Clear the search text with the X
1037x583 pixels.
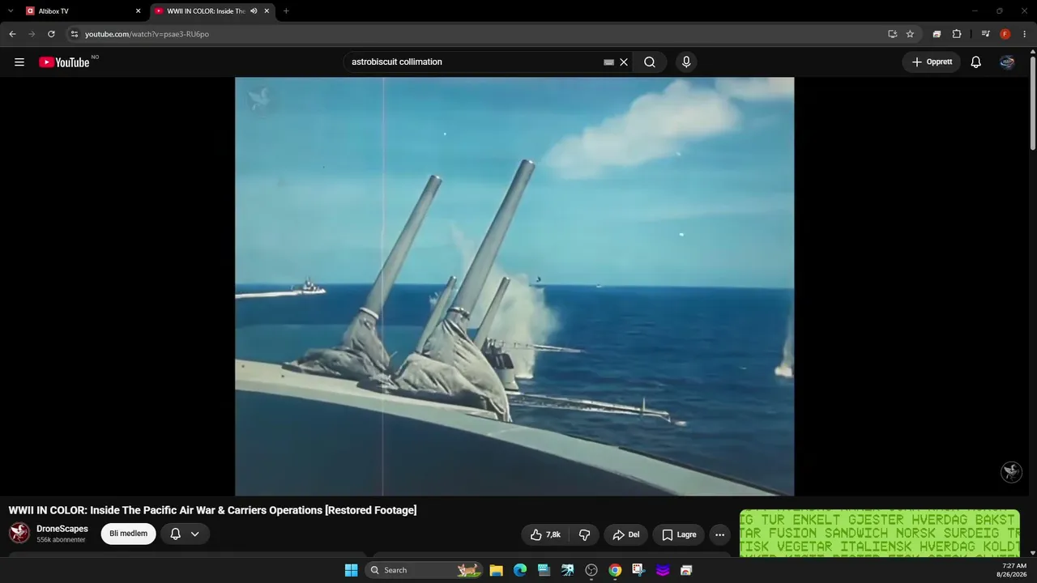point(624,62)
